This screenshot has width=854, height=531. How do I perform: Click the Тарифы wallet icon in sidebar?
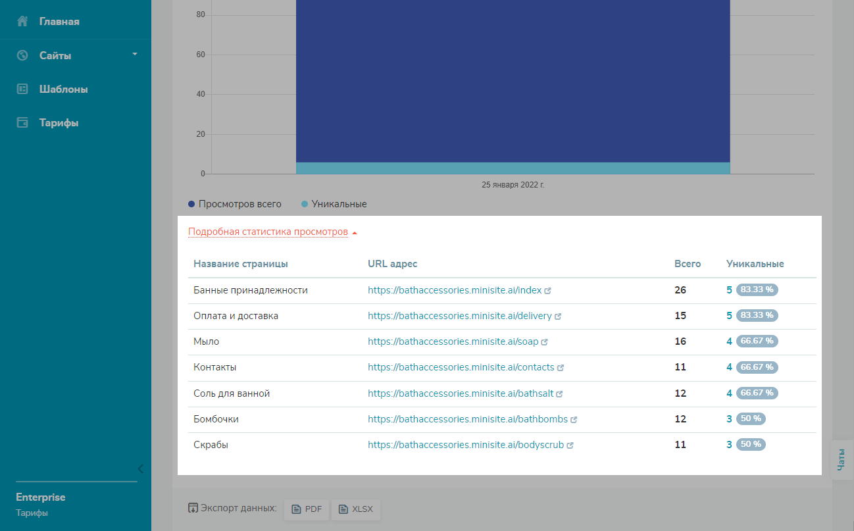(22, 122)
